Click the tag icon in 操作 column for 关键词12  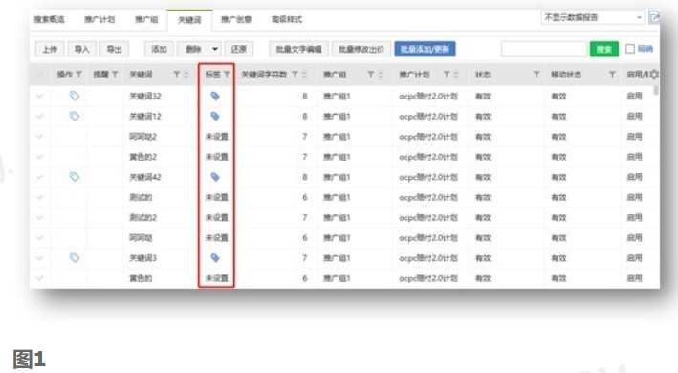pos(75,116)
